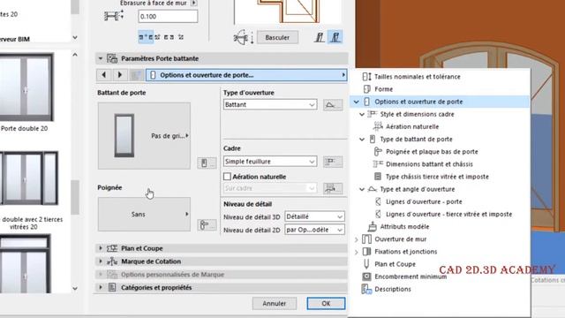Select Encombrement minimum menu entry
This screenshot has height=318, width=565.
tap(411, 276)
